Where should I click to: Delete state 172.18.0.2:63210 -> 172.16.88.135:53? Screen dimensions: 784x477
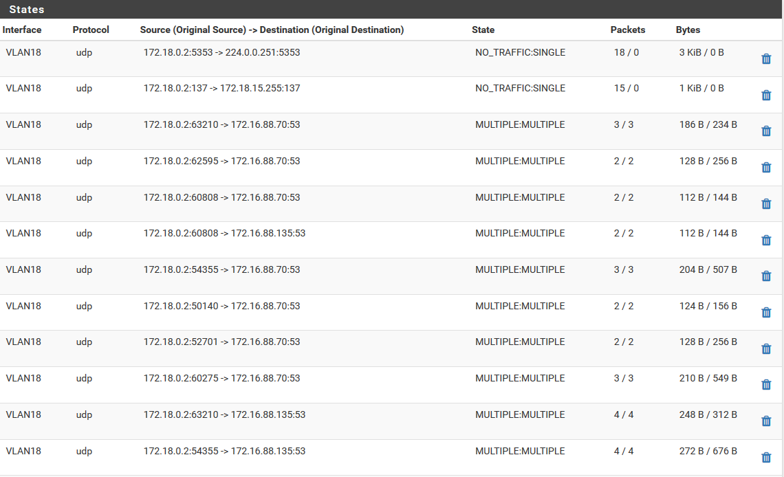[x=766, y=421]
